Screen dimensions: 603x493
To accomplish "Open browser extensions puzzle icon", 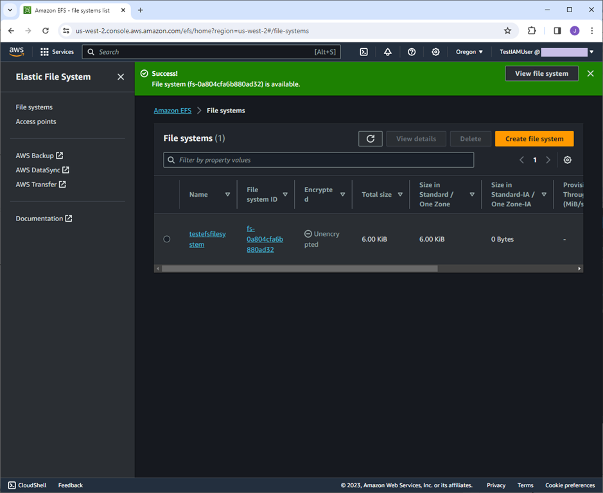I will (x=532, y=31).
